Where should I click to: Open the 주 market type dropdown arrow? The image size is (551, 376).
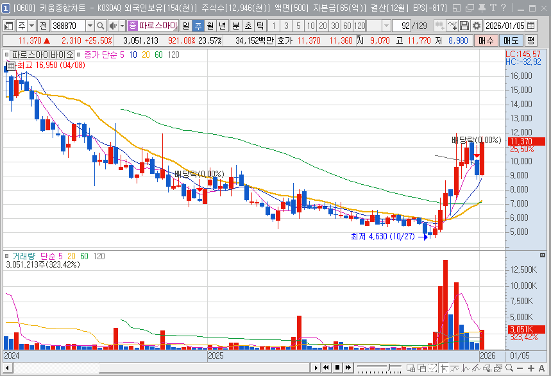coord(32,26)
